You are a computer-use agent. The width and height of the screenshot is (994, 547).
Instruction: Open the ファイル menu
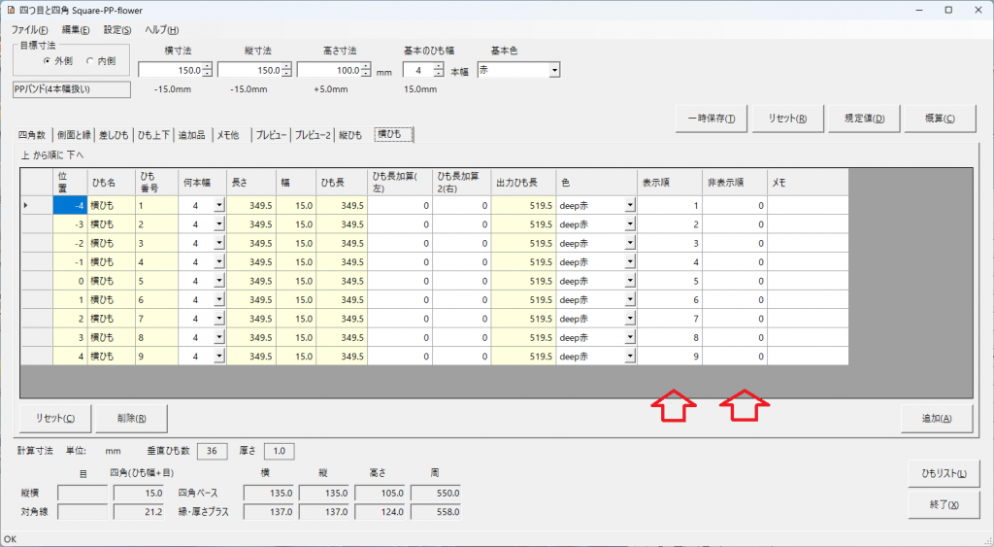point(30,30)
